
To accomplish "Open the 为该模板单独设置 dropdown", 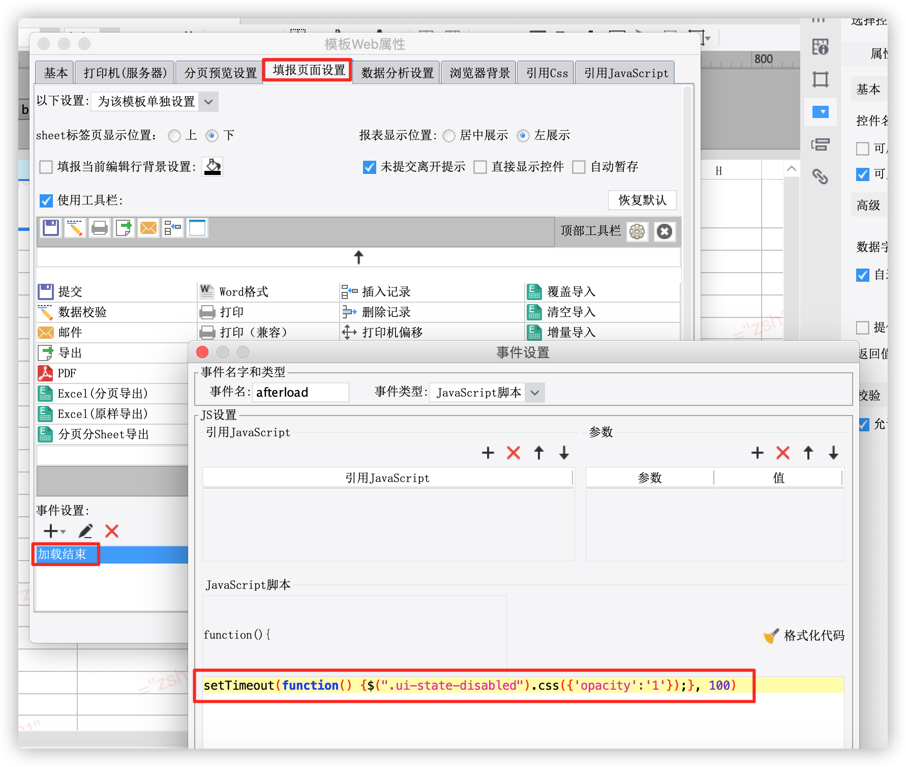I will (x=155, y=102).
